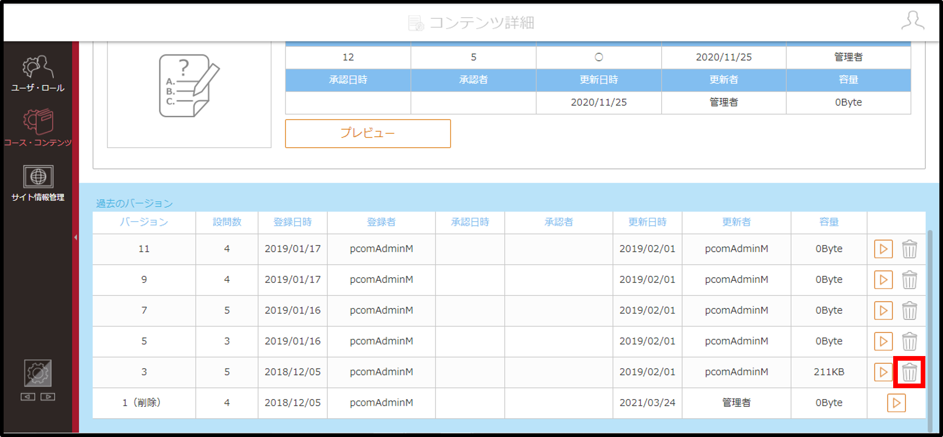Play version 1 (削除) preview icon

pos(896,403)
